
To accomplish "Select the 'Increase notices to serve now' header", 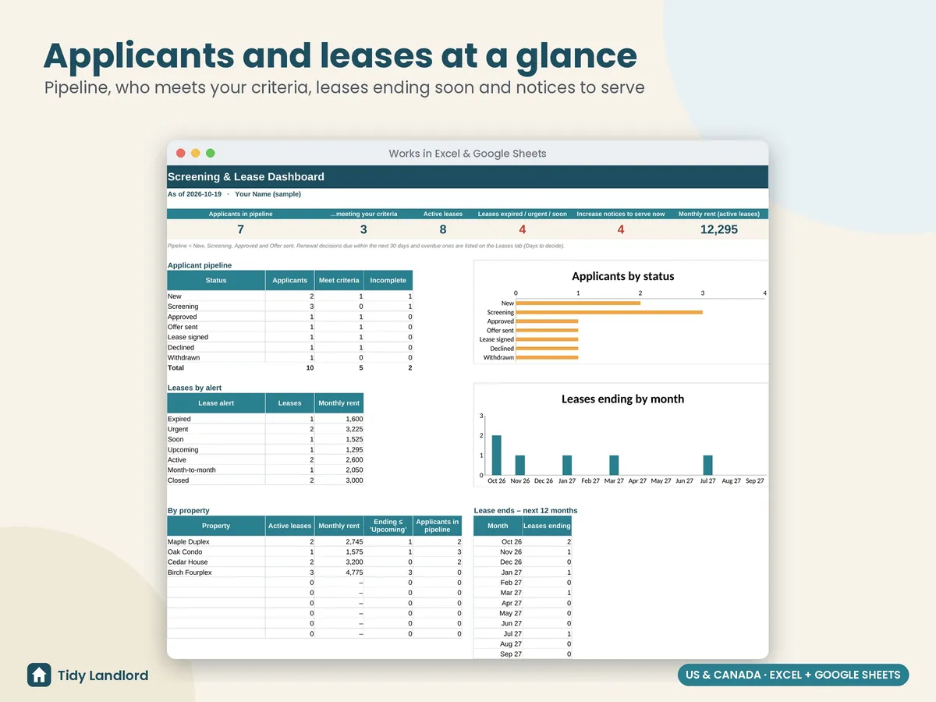I will pyautogui.click(x=621, y=214).
